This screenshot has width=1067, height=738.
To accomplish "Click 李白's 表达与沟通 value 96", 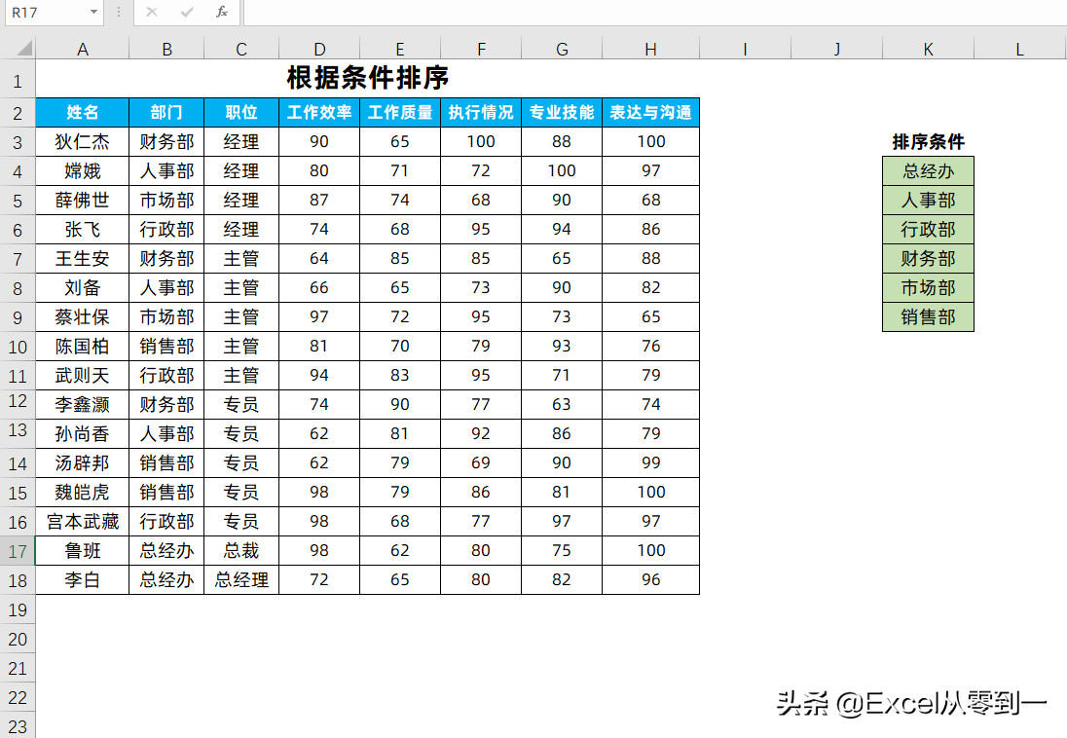I will click(x=650, y=580).
